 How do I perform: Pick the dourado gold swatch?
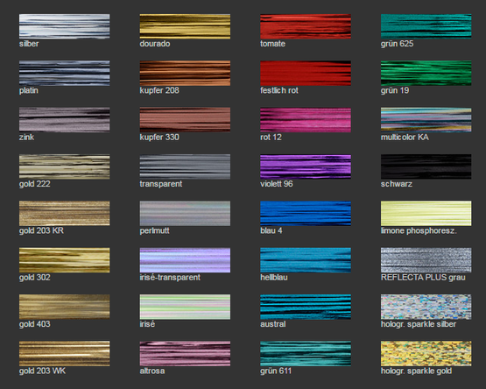[185, 26]
